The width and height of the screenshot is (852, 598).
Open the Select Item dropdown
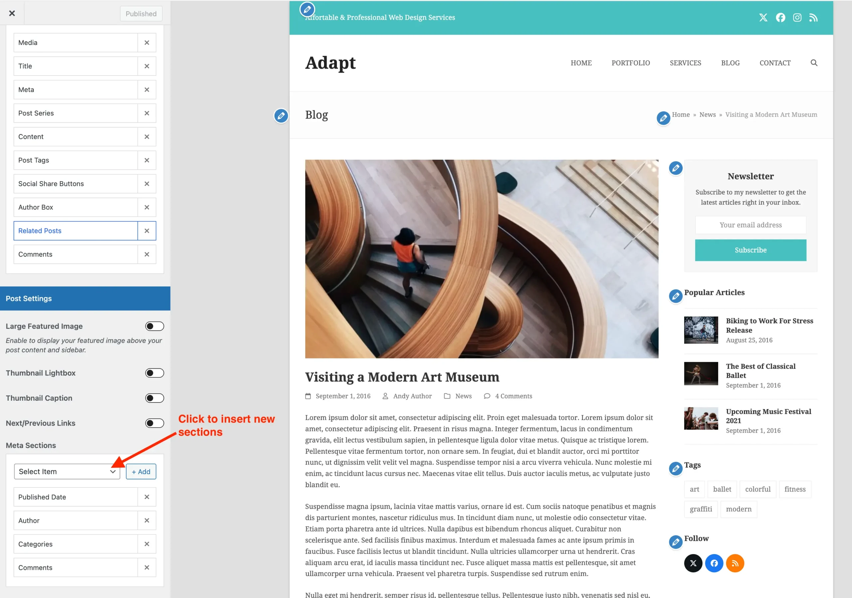67,472
